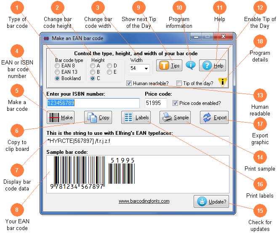
Task: Open the www.barcodingfonts.com link
Action: click(144, 201)
